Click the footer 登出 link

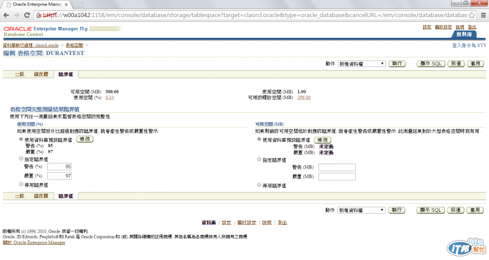pos(282,222)
